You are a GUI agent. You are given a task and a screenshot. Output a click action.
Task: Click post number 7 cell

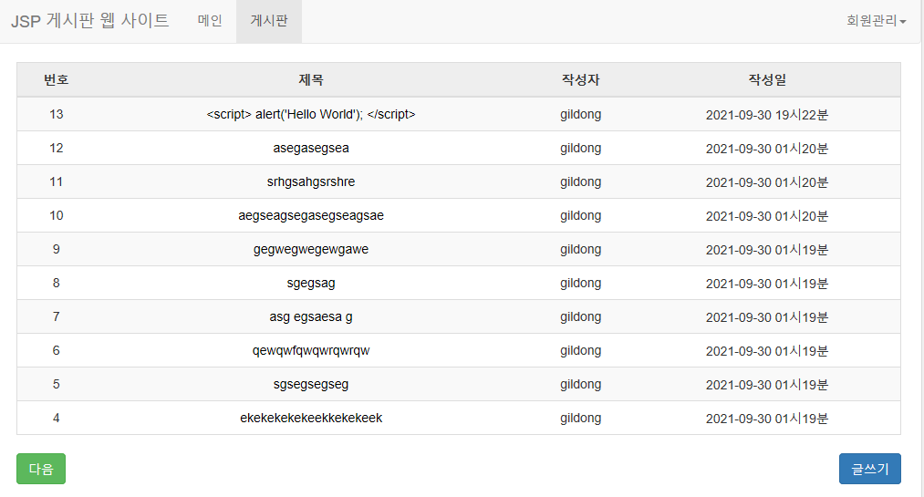[x=56, y=316]
